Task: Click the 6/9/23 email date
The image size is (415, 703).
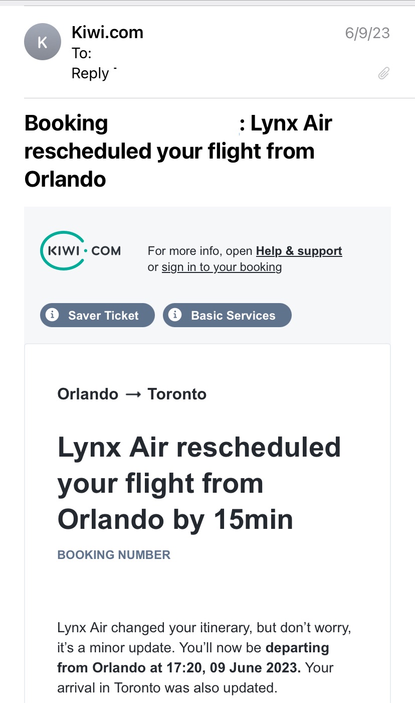Action: tap(367, 33)
